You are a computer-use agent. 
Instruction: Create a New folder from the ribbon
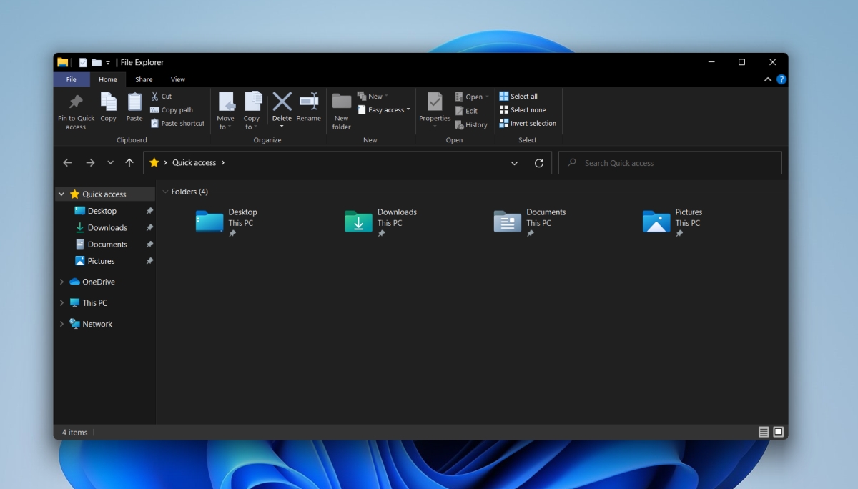point(342,102)
